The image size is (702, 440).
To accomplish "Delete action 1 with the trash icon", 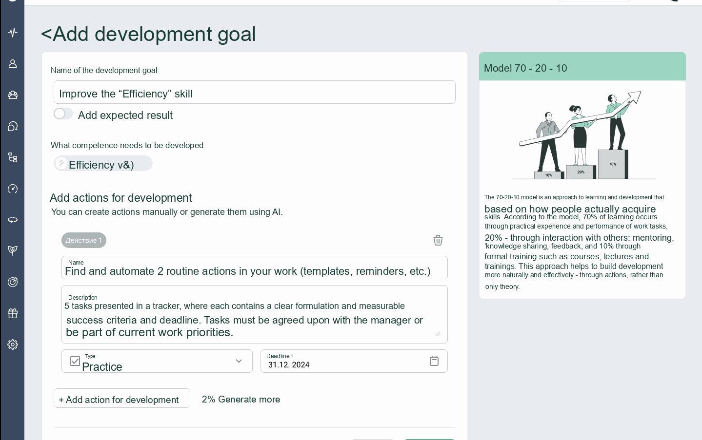I will point(438,240).
